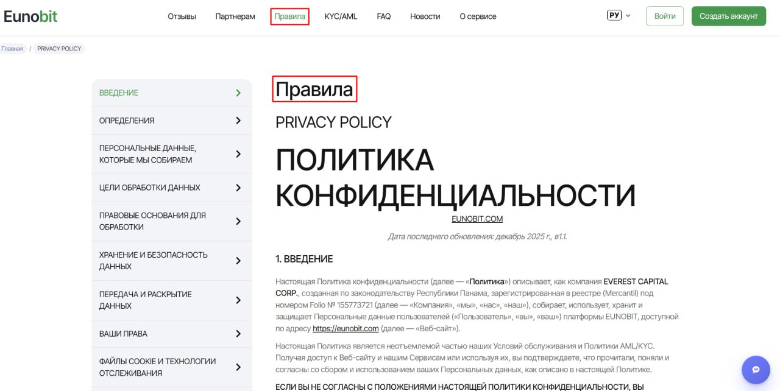The width and height of the screenshot is (780, 391).
Task: Open the Отзывы menu item
Action: (x=182, y=16)
